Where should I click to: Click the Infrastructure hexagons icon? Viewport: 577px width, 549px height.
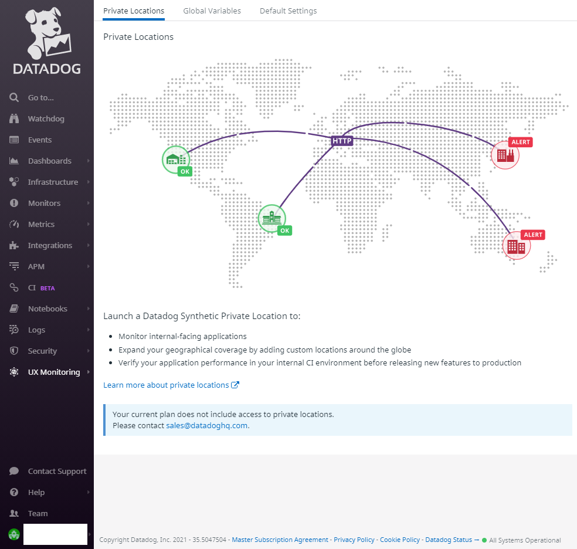click(x=14, y=182)
